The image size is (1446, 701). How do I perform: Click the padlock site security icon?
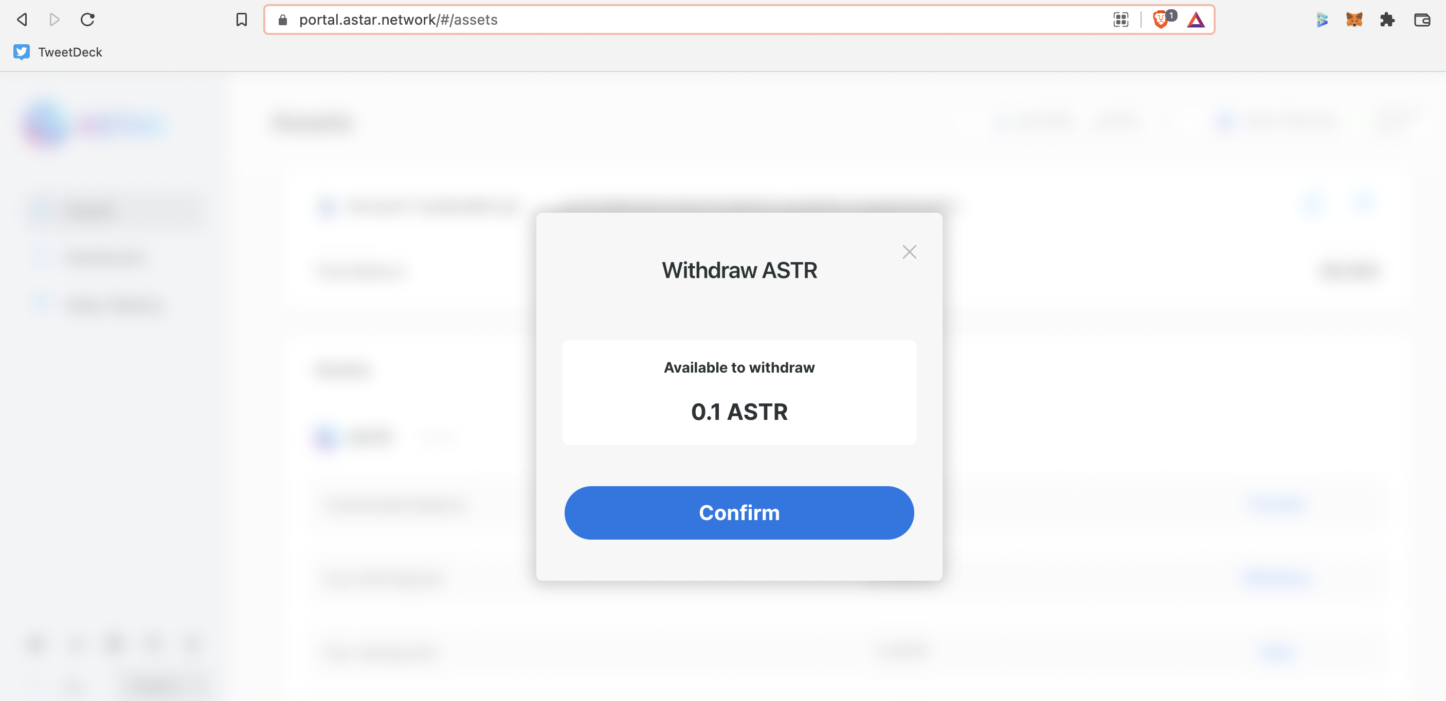click(283, 20)
